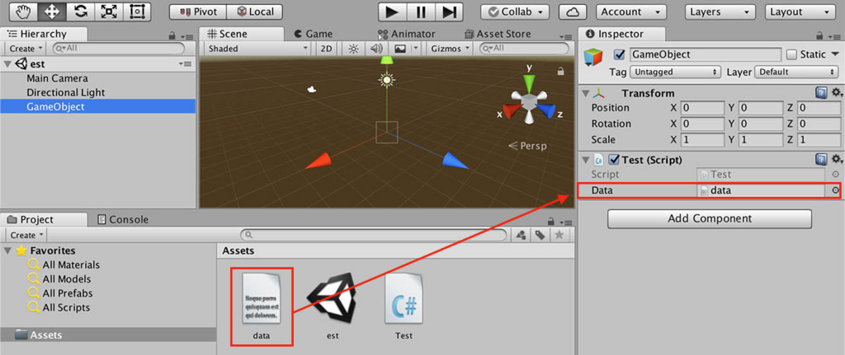Collapse the est scene in Hierarchy

(x=7, y=64)
